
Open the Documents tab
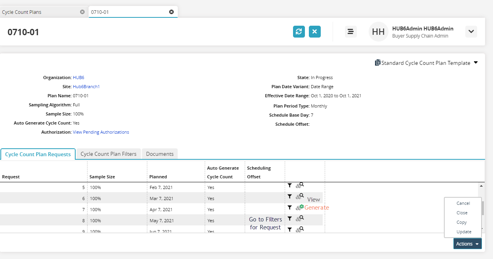pyautogui.click(x=160, y=154)
